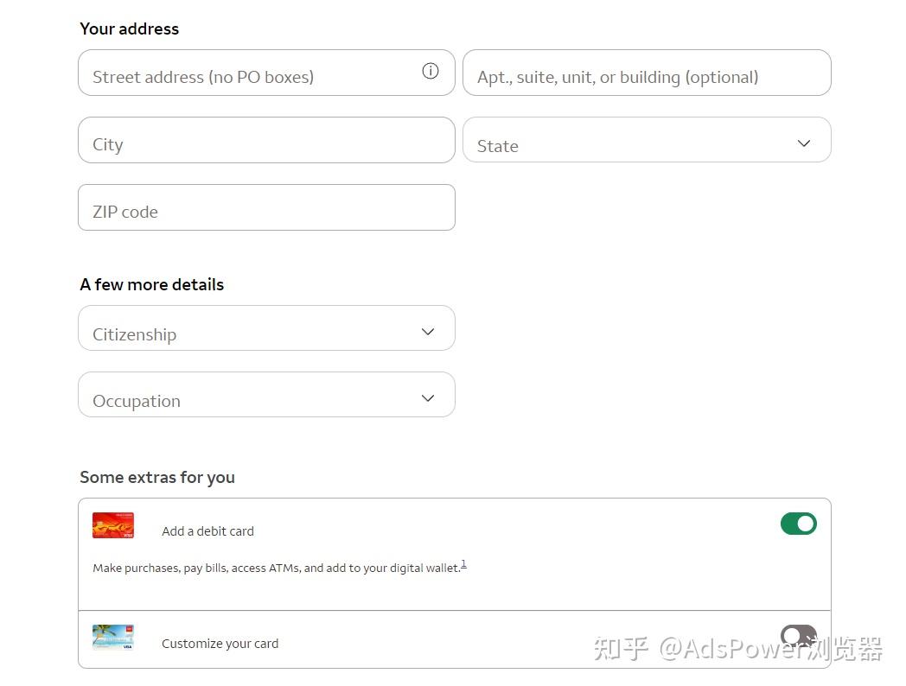This screenshot has height=686, width=906.
Task: Click the Your address section heading
Action: coord(129,29)
